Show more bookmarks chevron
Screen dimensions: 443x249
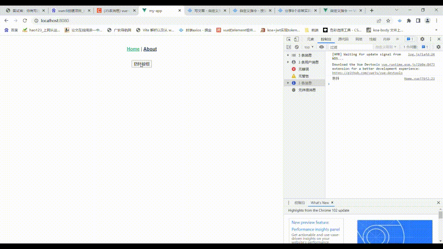click(436, 30)
